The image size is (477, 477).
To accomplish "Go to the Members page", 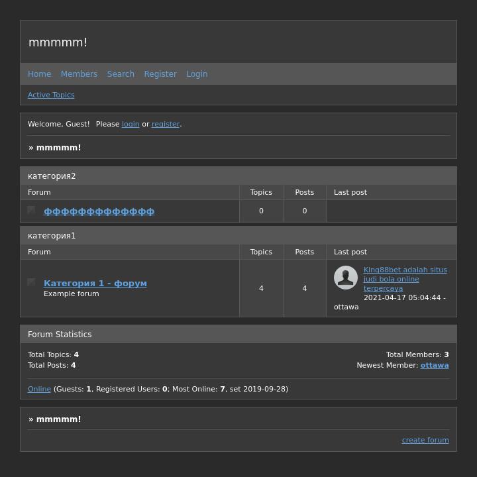I will [79, 74].
